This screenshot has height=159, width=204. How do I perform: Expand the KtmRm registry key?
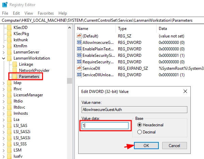3,45
